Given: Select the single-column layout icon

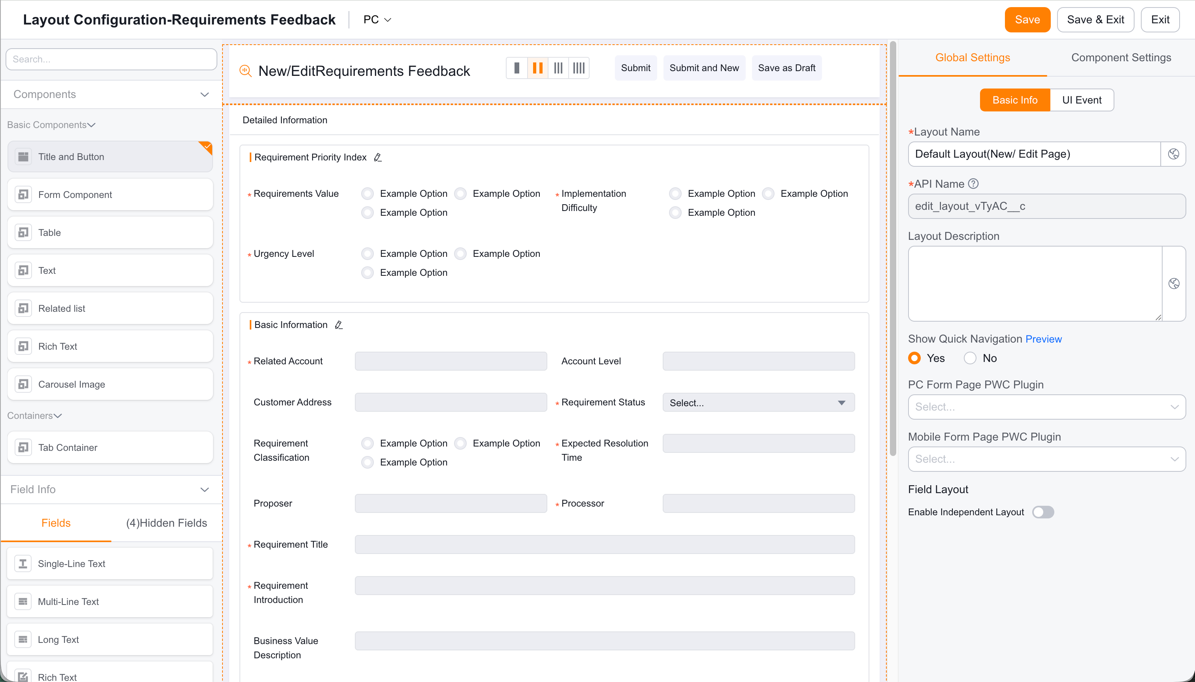Looking at the screenshot, I should click(517, 68).
